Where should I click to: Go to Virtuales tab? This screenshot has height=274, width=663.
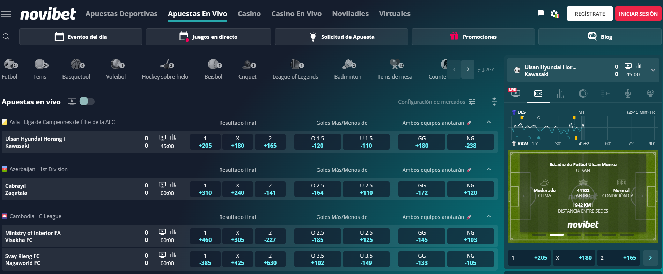pyautogui.click(x=395, y=14)
